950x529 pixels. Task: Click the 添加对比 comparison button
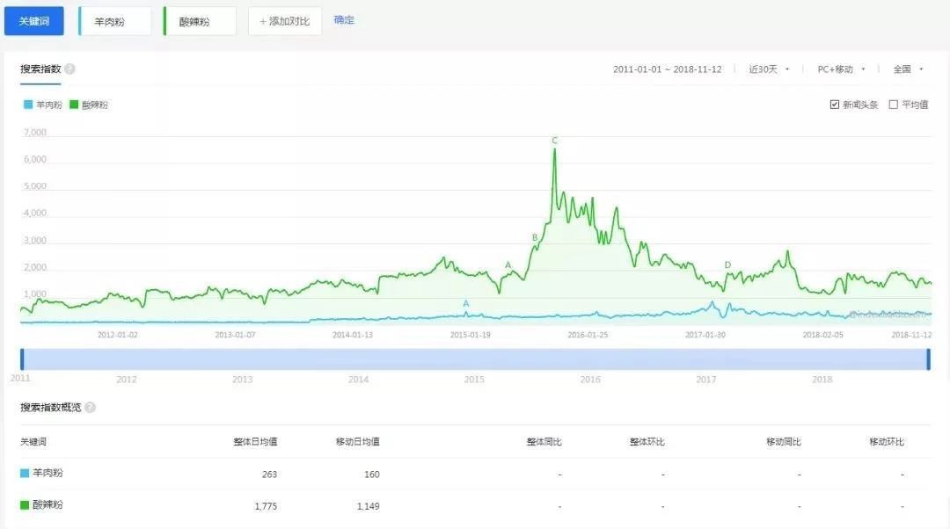click(x=285, y=18)
